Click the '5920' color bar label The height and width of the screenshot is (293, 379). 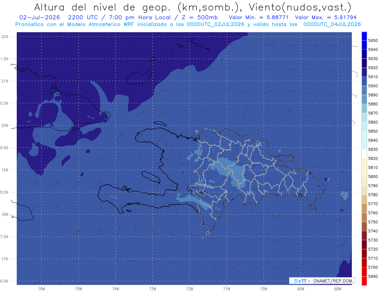point(373,68)
